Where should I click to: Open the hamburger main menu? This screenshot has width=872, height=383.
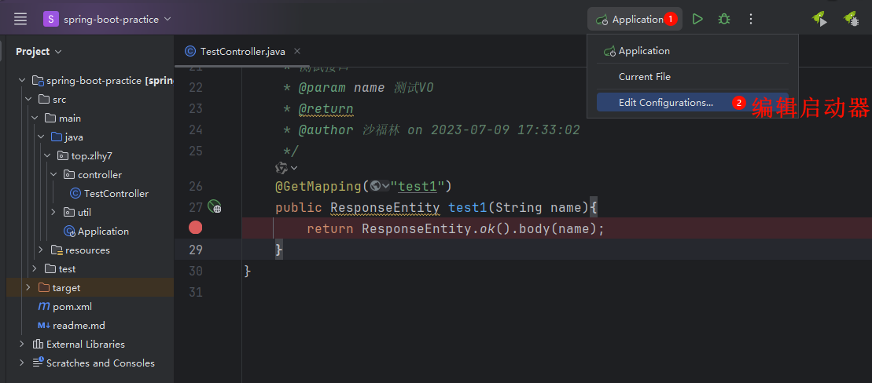[20, 19]
